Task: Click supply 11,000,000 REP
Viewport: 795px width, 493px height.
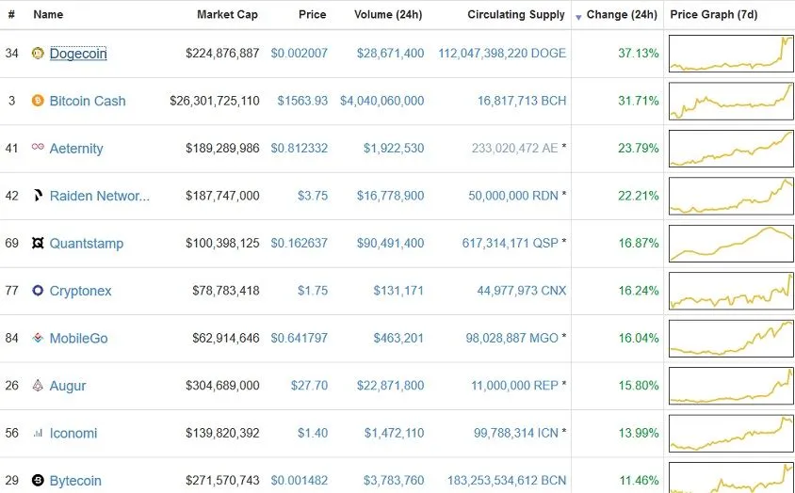Action: tap(514, 386)
